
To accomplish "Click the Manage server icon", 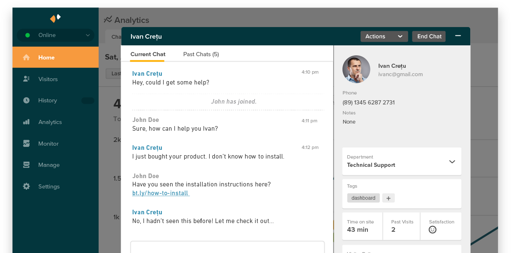I will (26, 165).
